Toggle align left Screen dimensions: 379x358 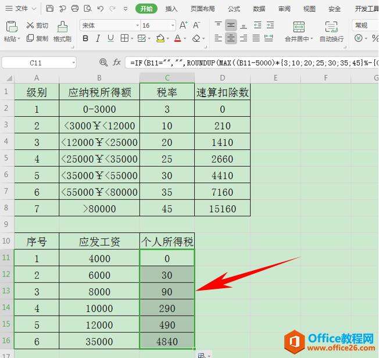click(218, 38)
